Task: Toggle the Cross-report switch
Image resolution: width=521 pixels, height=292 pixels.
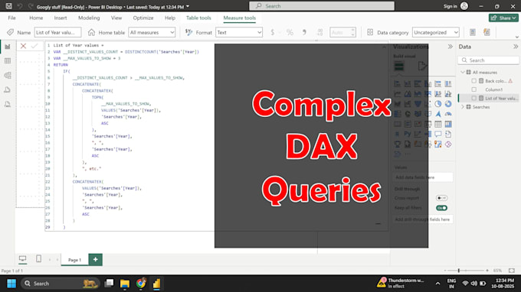Action: 441,198
